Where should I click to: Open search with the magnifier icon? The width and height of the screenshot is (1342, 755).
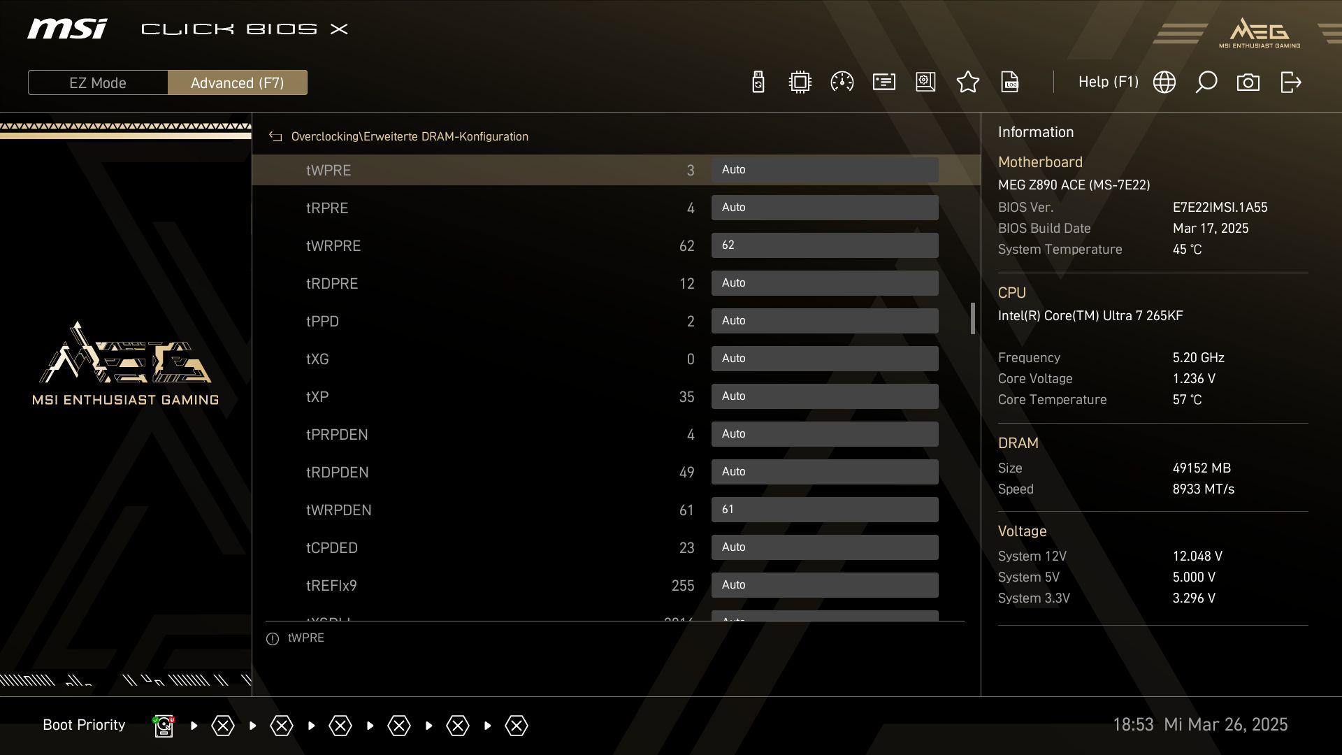1206,82
